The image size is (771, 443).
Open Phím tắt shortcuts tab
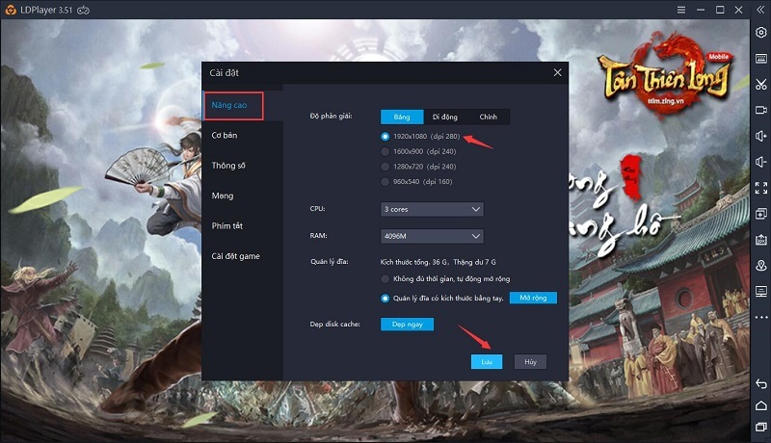pos(226,226)
